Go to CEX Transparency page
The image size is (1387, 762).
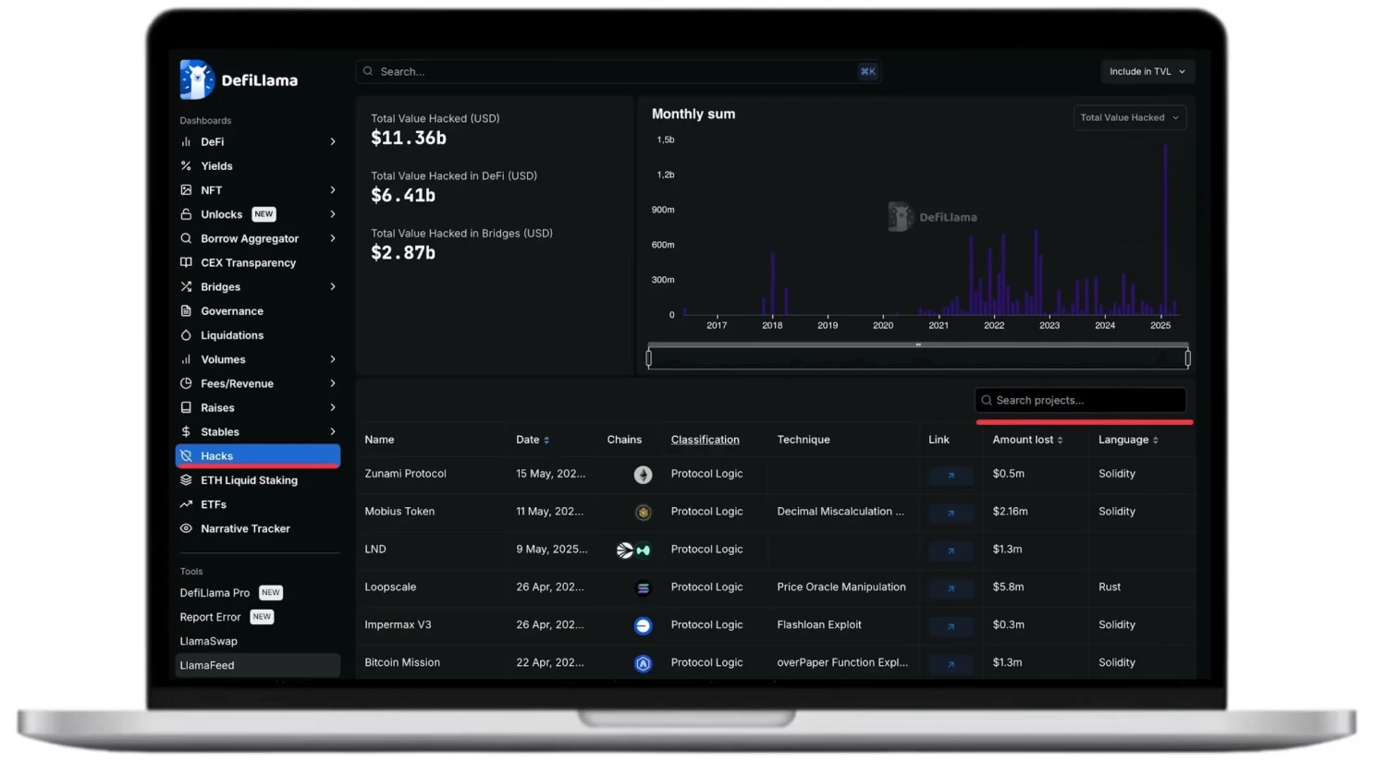(248, 262)
